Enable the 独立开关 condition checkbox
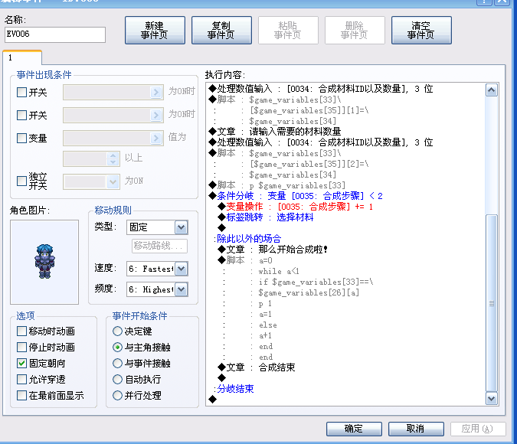Screen dimensions: 517x444 [21, 181]
